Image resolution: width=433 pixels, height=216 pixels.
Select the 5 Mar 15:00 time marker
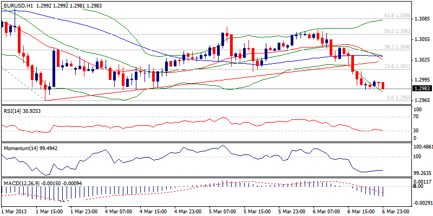(256, 211)
